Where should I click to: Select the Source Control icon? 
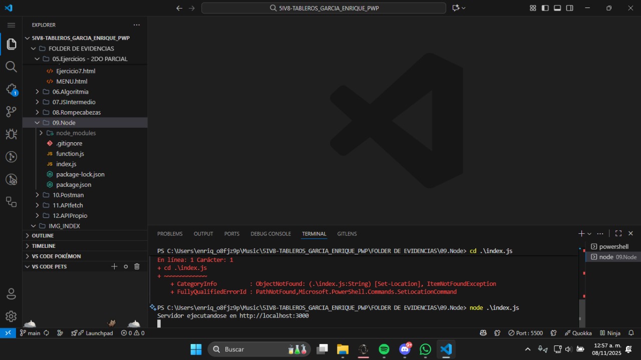(x=11, y=111)
